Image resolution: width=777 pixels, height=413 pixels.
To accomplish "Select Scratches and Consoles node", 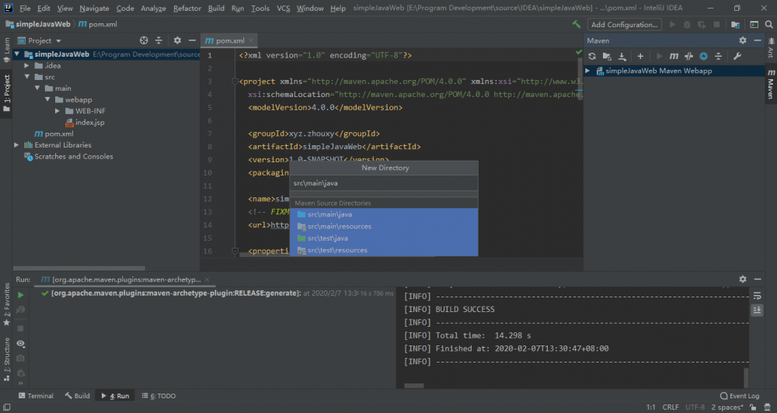I will click(68, 157).
